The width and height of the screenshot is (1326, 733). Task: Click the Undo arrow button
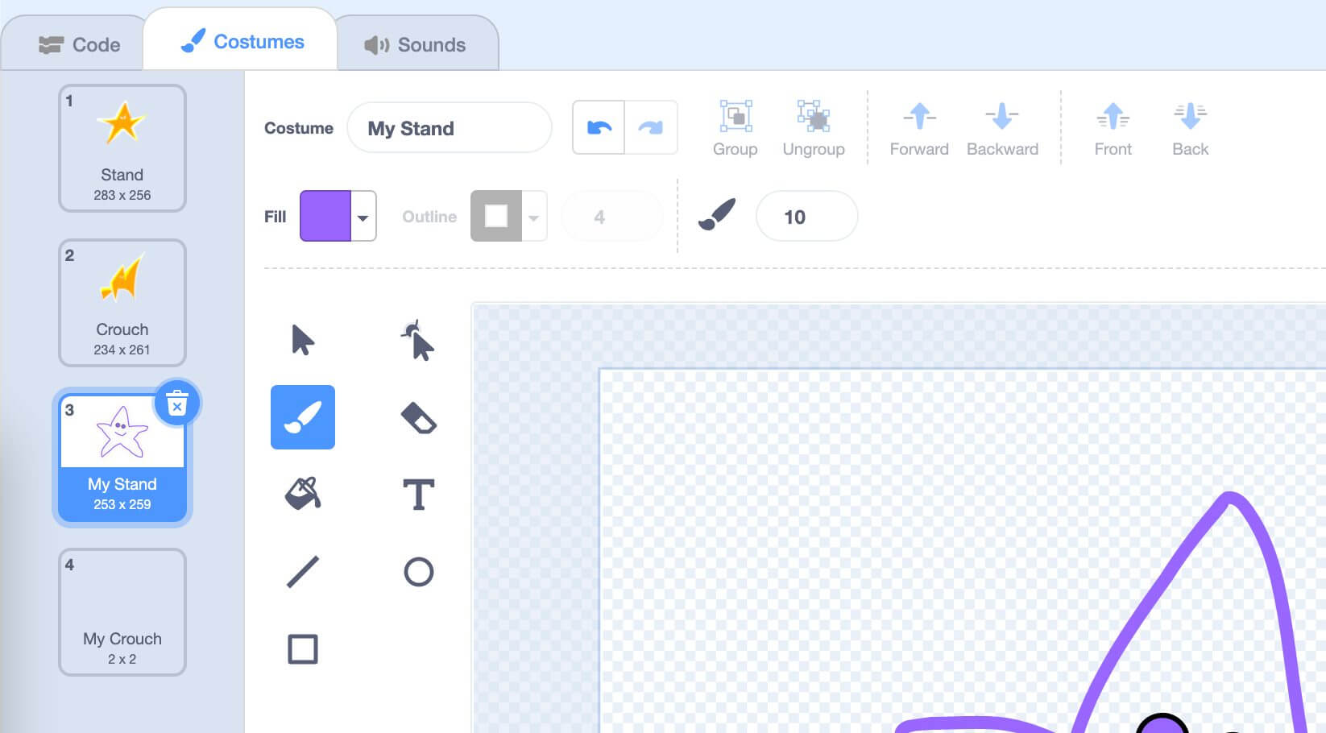coord(599,127)
